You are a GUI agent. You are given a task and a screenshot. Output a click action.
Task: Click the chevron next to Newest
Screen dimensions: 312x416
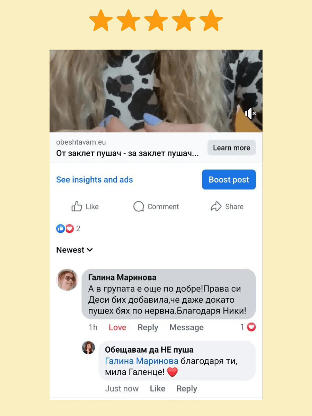click(90, 250)
